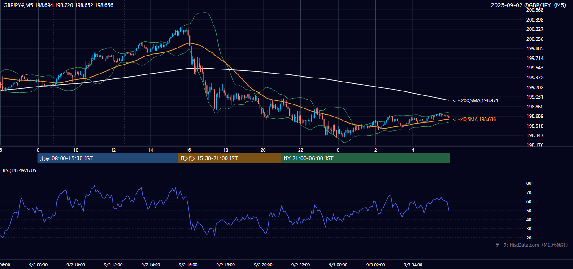Select the NY session bar 21:00-06:00 JST
Viewport: 573px width, 269px height.
[x=365, y=158]
